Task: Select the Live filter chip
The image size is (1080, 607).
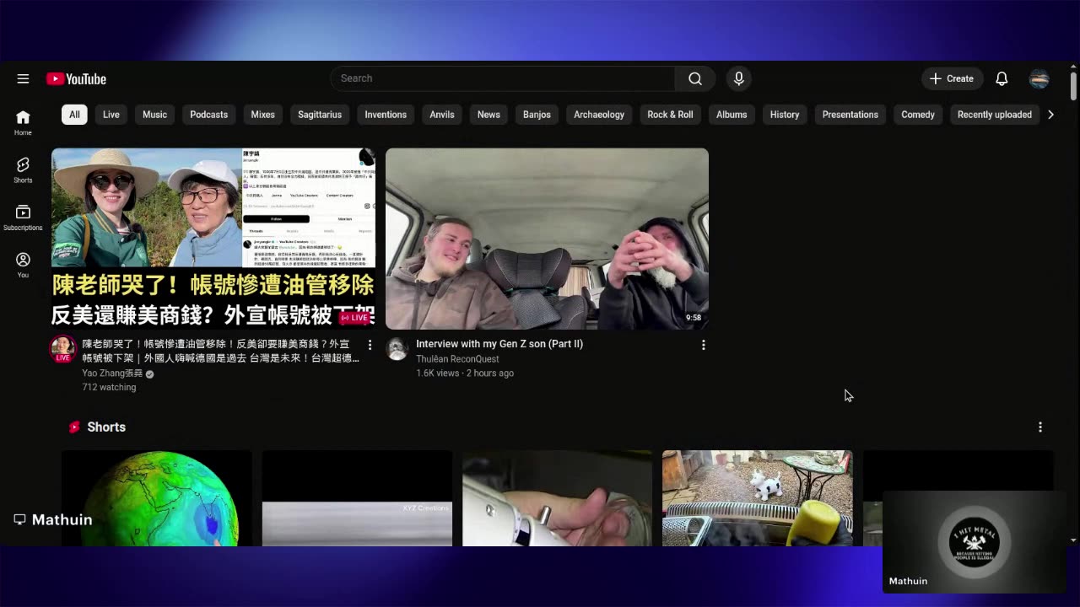Action: [111, 115]
